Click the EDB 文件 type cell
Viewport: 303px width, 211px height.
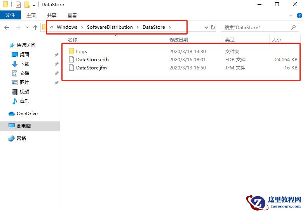tap(235, 60)
